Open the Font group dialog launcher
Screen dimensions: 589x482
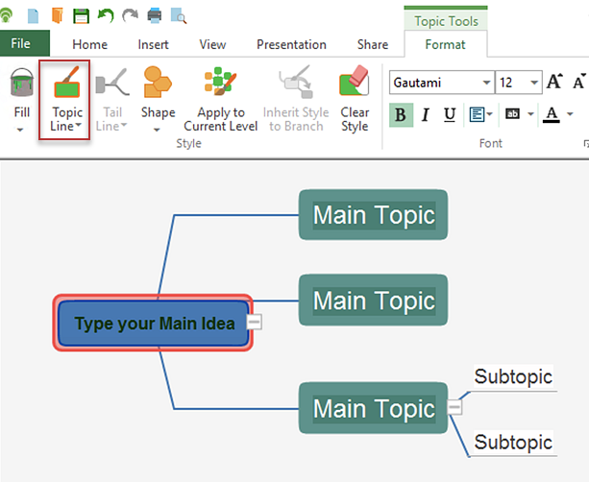click(x=586, y=143)
